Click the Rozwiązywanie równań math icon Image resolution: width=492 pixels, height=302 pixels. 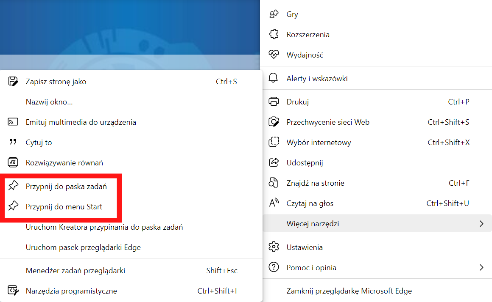13,163
